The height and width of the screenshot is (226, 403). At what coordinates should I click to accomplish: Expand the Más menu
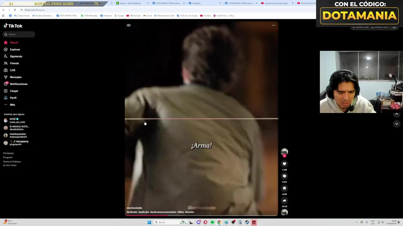click(x=9, y=105)
